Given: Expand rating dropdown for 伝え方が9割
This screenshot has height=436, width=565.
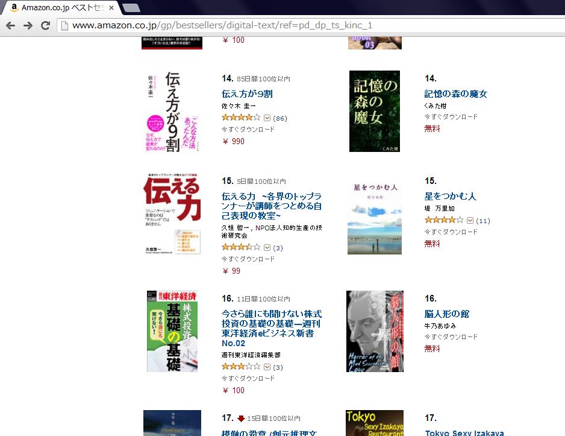Looking at the screenshot, I should 267,118.
